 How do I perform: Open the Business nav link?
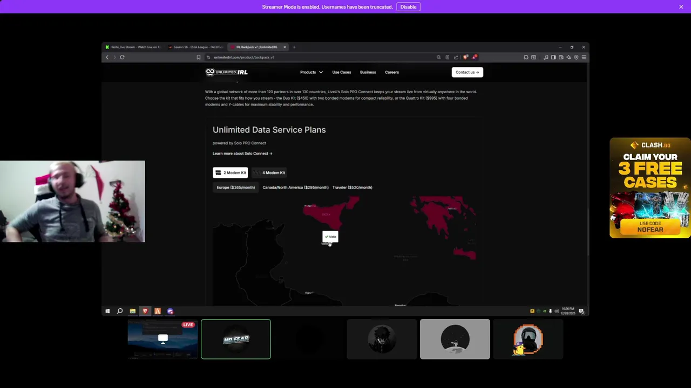point(368,72)
